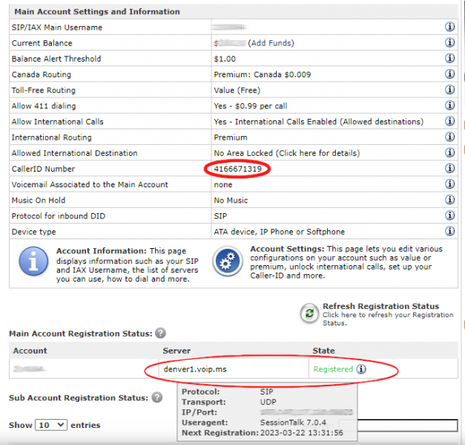Click help icon beside Sub Account Registration Status
The height and width of the screenshot is (445, 465).
(157, 397)
